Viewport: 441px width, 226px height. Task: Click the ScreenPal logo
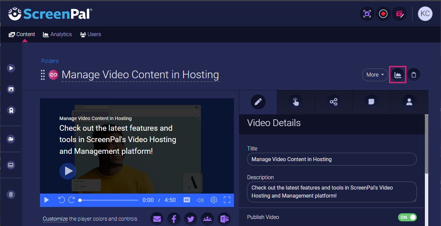pyautogui.click(x=50, y=14)
